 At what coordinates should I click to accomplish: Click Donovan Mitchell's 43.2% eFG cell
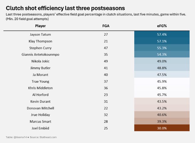click(x=162, y=108)
